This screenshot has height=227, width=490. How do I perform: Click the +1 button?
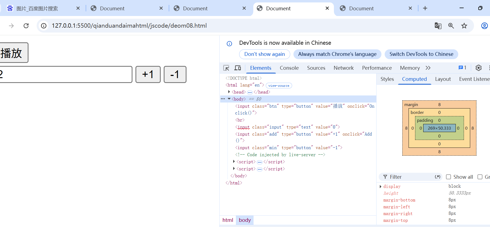point(148,74)
